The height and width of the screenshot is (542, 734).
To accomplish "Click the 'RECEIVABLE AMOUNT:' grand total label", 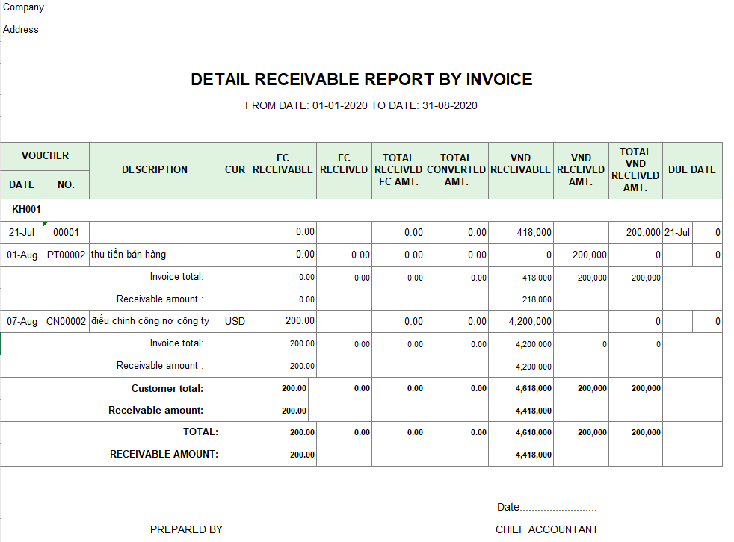I will pos(164,455).
